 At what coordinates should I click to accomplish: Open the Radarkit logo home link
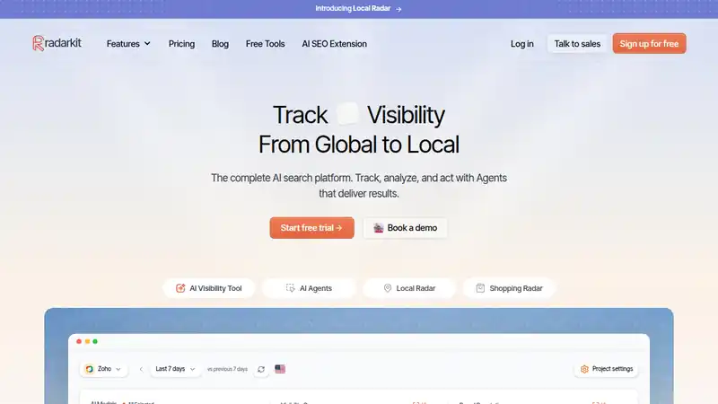click(57, 43)
